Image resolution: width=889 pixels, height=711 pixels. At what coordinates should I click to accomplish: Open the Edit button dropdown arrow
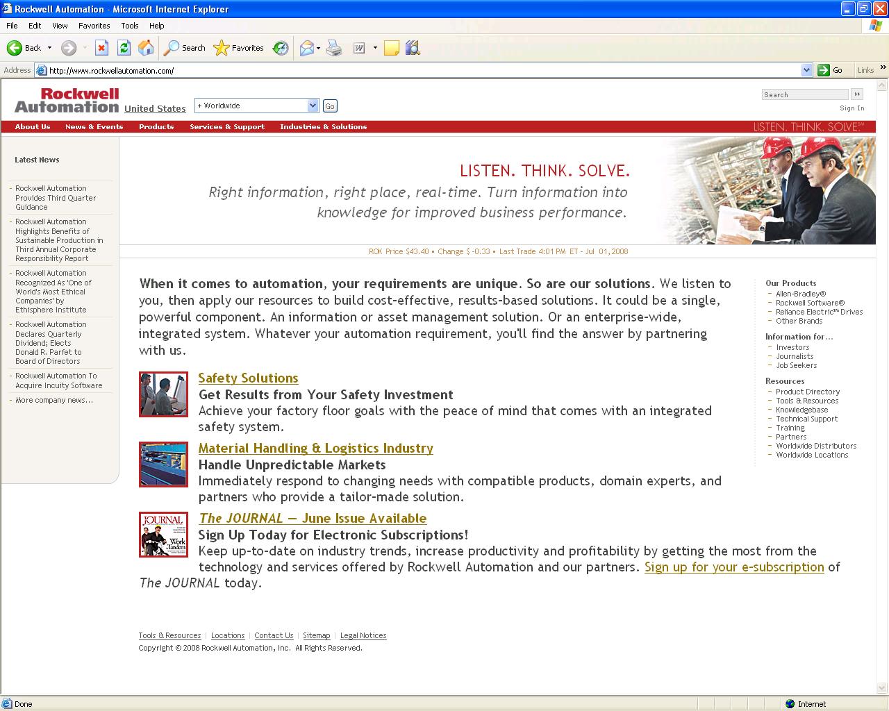coord(375,48)
